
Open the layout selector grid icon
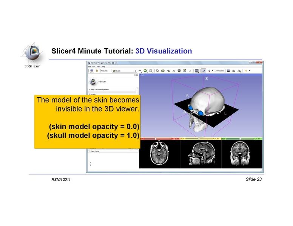pyautogui.click(x=197, y=71)
